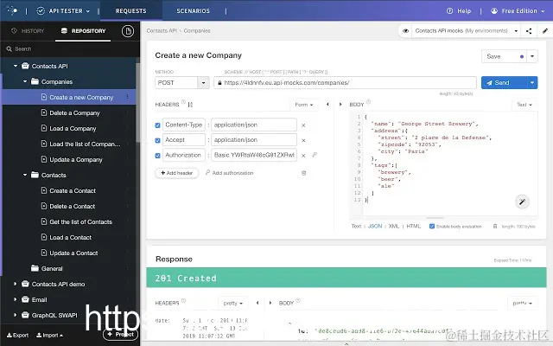This screenshot has height=346, width=553.
Task: Switch to the History tab
Action: 28,31
